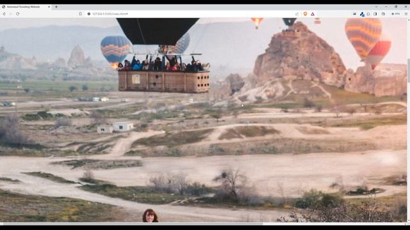
Task: Open the extensions puzzle icon
Action: (368, 14)
